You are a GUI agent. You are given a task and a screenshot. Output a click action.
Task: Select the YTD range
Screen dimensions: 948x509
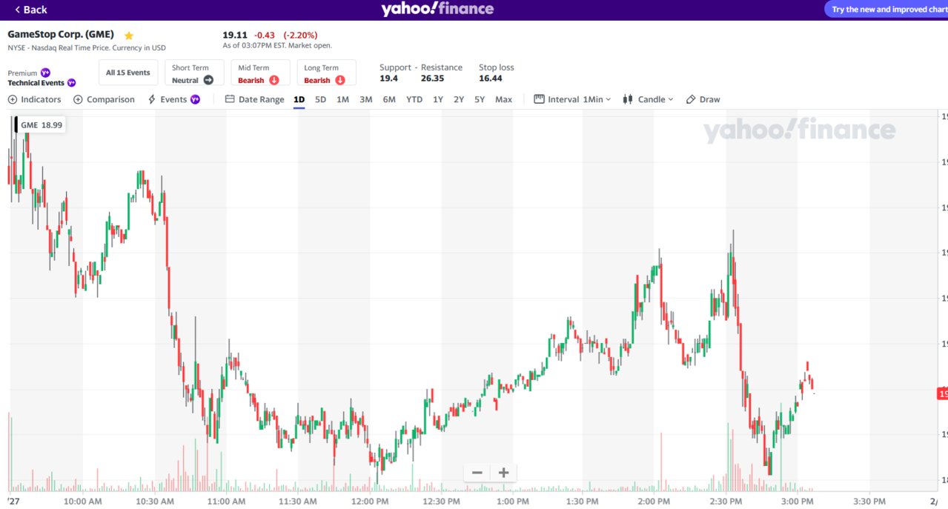(x=414, y=99)
